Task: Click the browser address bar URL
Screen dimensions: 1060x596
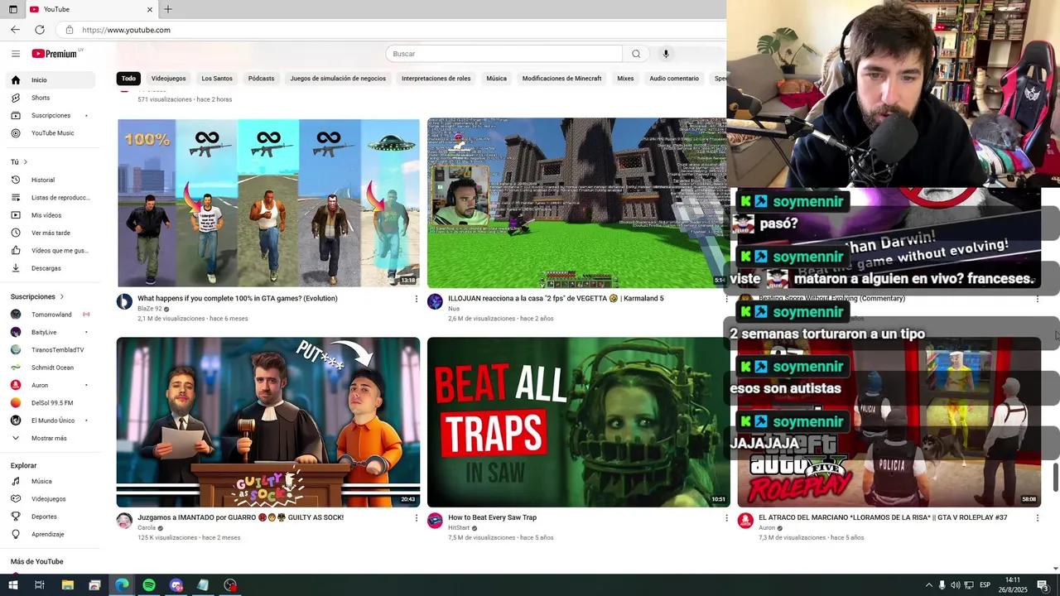Action: pos(126,30)
